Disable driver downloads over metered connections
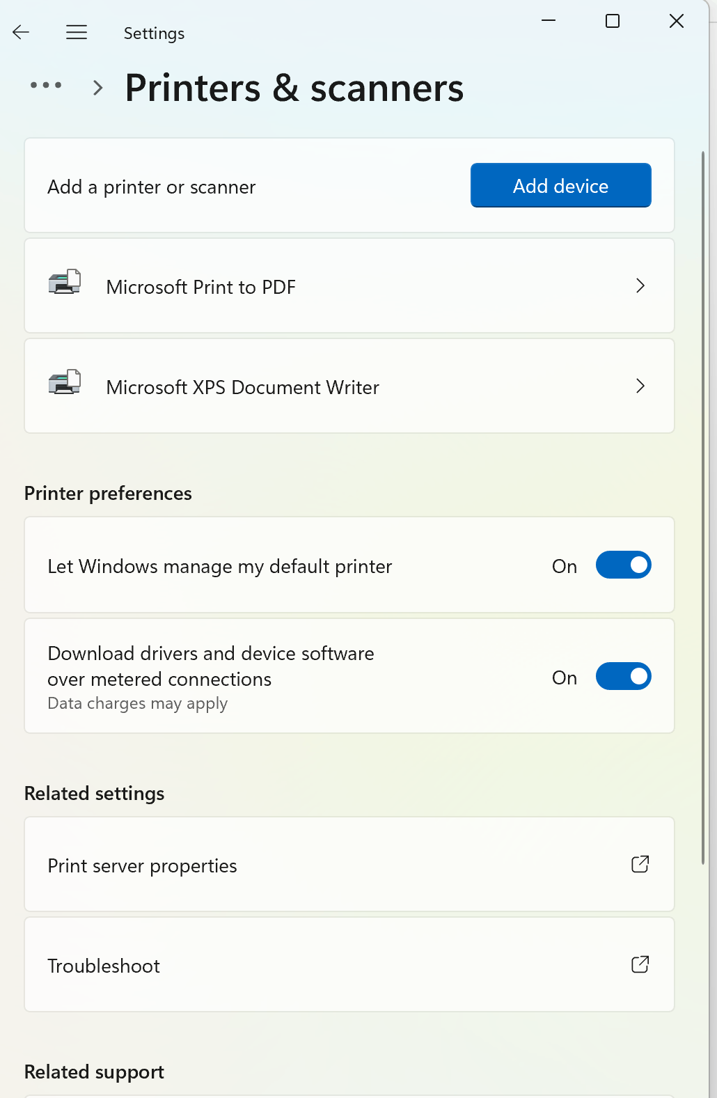Viewport: 717px width, 1098px height. 623,676
